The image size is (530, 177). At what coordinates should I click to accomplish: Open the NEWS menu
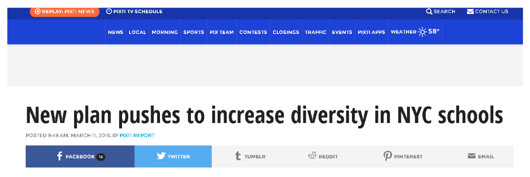(115, 32)
